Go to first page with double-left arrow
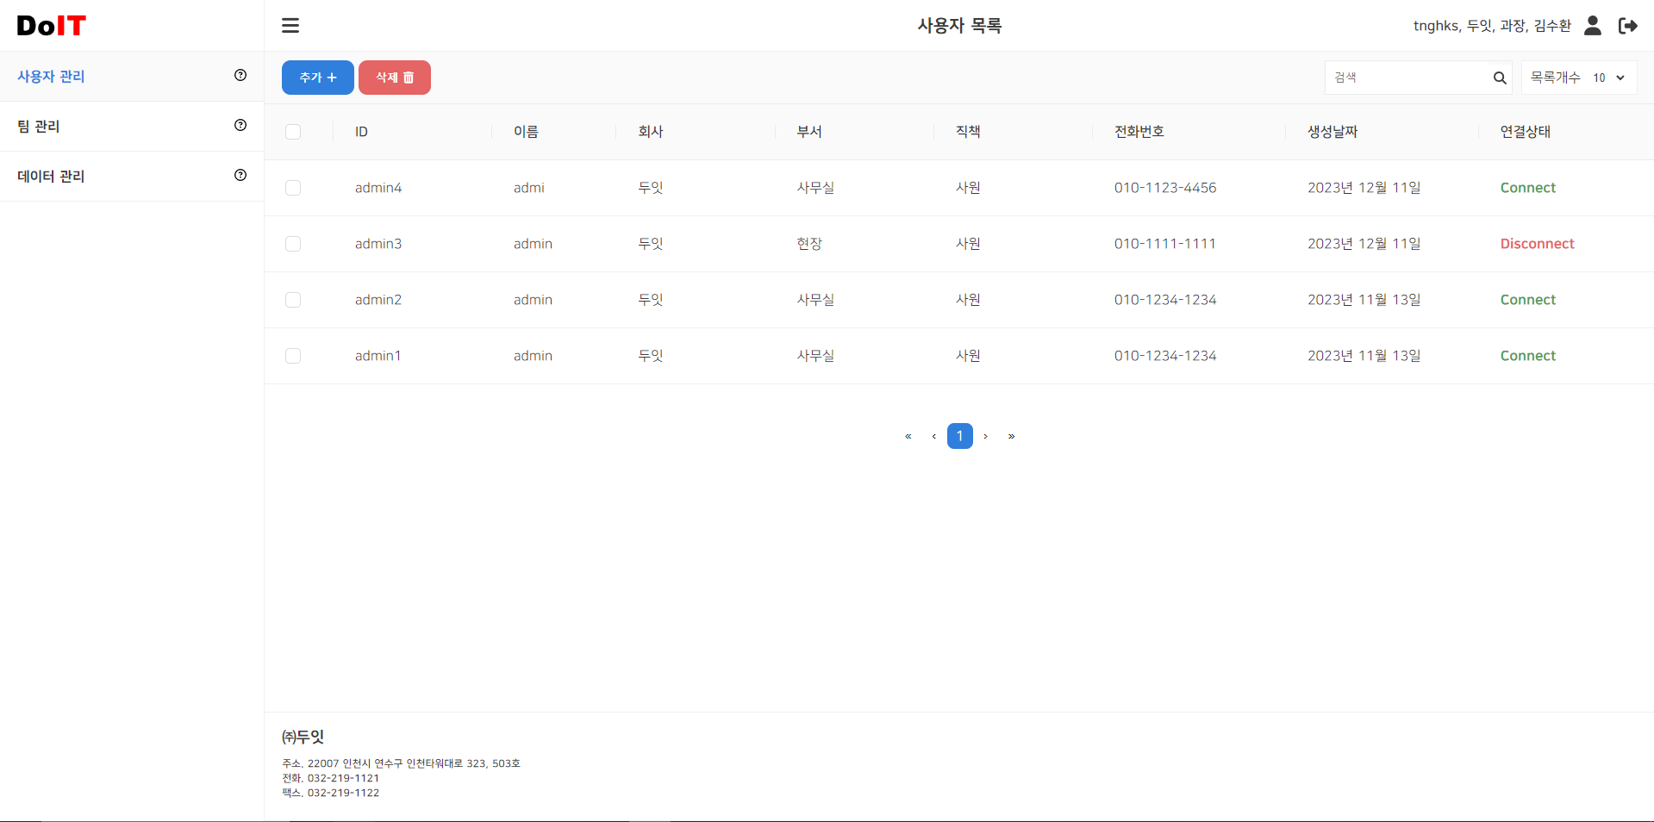This screenshot has width=1654, height=822. pos(908,436)
